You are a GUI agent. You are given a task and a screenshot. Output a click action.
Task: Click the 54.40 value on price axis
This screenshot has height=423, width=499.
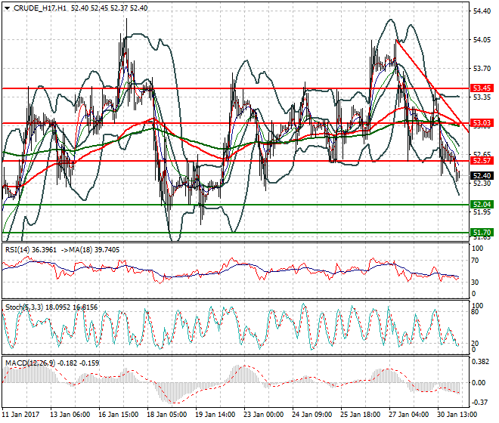pyautogui.click(x=482, y=11)
